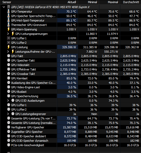Screen dimensions: 141x153
Task: Click the gauge icon of GPU Kernlast
Action: pos(9,78)
